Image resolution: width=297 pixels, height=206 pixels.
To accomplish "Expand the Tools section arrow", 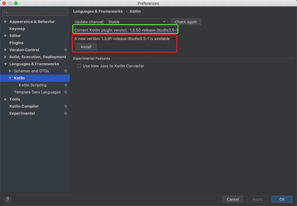I will click(x=6, y=99).
